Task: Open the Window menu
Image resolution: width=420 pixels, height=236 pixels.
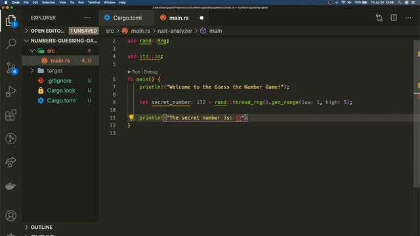Action: point(110,3)
